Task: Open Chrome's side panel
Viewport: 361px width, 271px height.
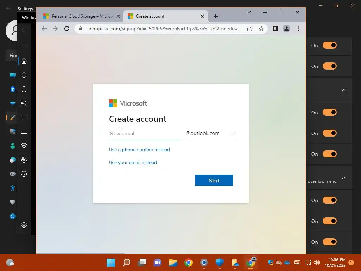Action: coord(275,29)
